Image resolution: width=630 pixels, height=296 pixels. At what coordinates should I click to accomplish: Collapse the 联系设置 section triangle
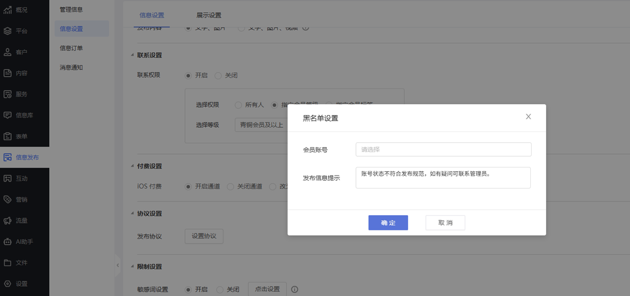132,55
